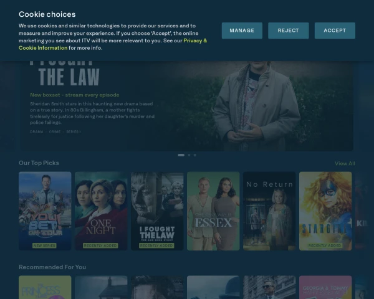Open the Stargirl show thumbnail
The width and height of the screenshot is (374, 299).
[325, 211]
